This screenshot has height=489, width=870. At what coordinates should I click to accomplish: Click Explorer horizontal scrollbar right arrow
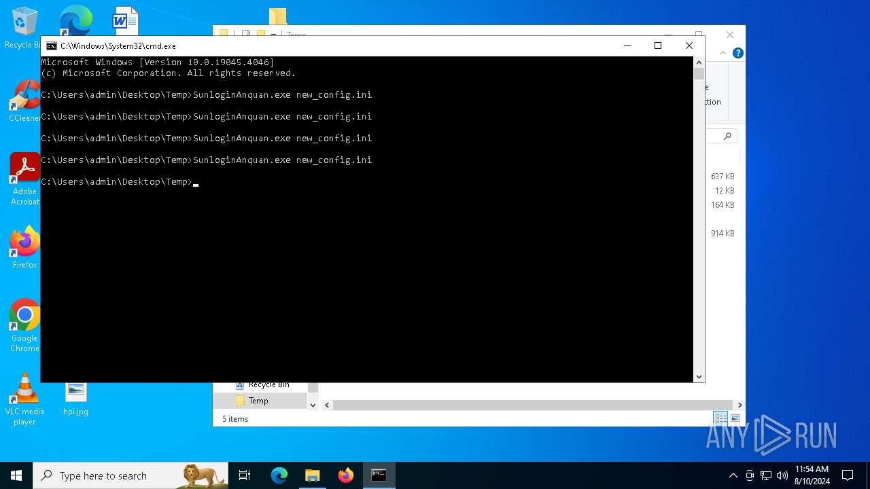pyautogui.click(x=739, y=405)
